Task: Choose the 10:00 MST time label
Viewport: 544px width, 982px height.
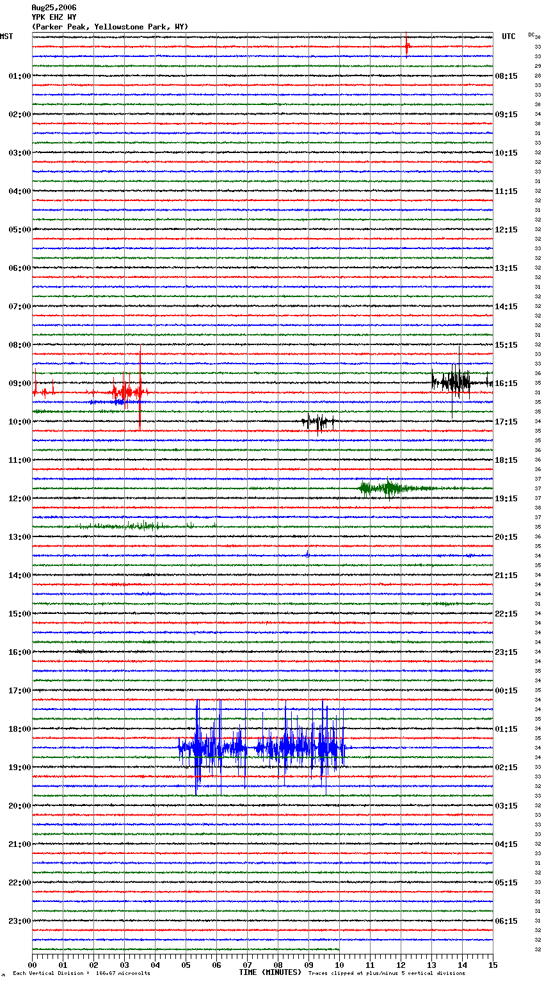Action: pyautogui.click(x=20, y=422)
